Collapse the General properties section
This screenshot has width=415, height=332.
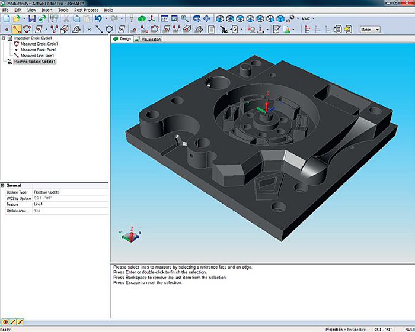coord(2,185)
